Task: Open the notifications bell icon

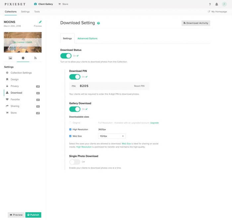Action: [217, 4]
